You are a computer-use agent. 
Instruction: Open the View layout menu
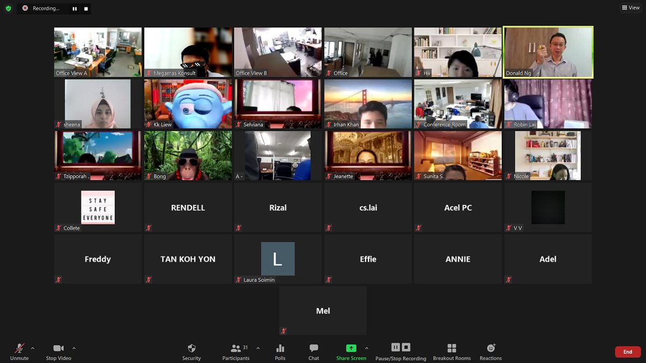coord(631,8)
